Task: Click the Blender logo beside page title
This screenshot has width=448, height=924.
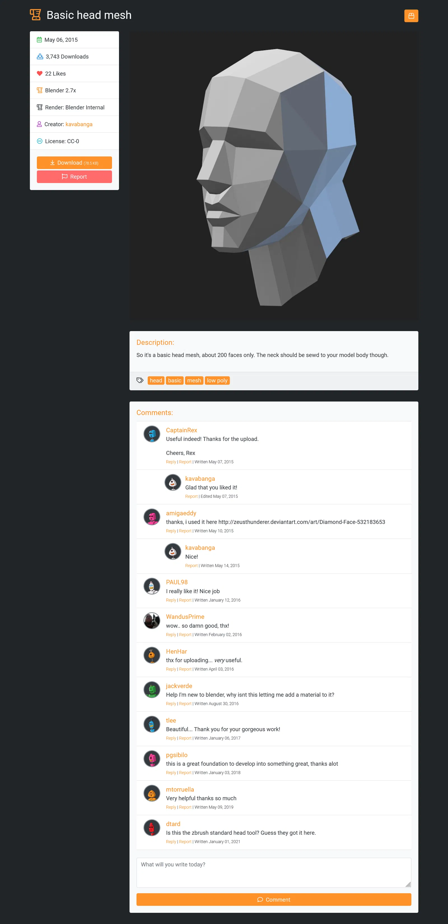Action: pyautogui.click(x=35, y=15)
